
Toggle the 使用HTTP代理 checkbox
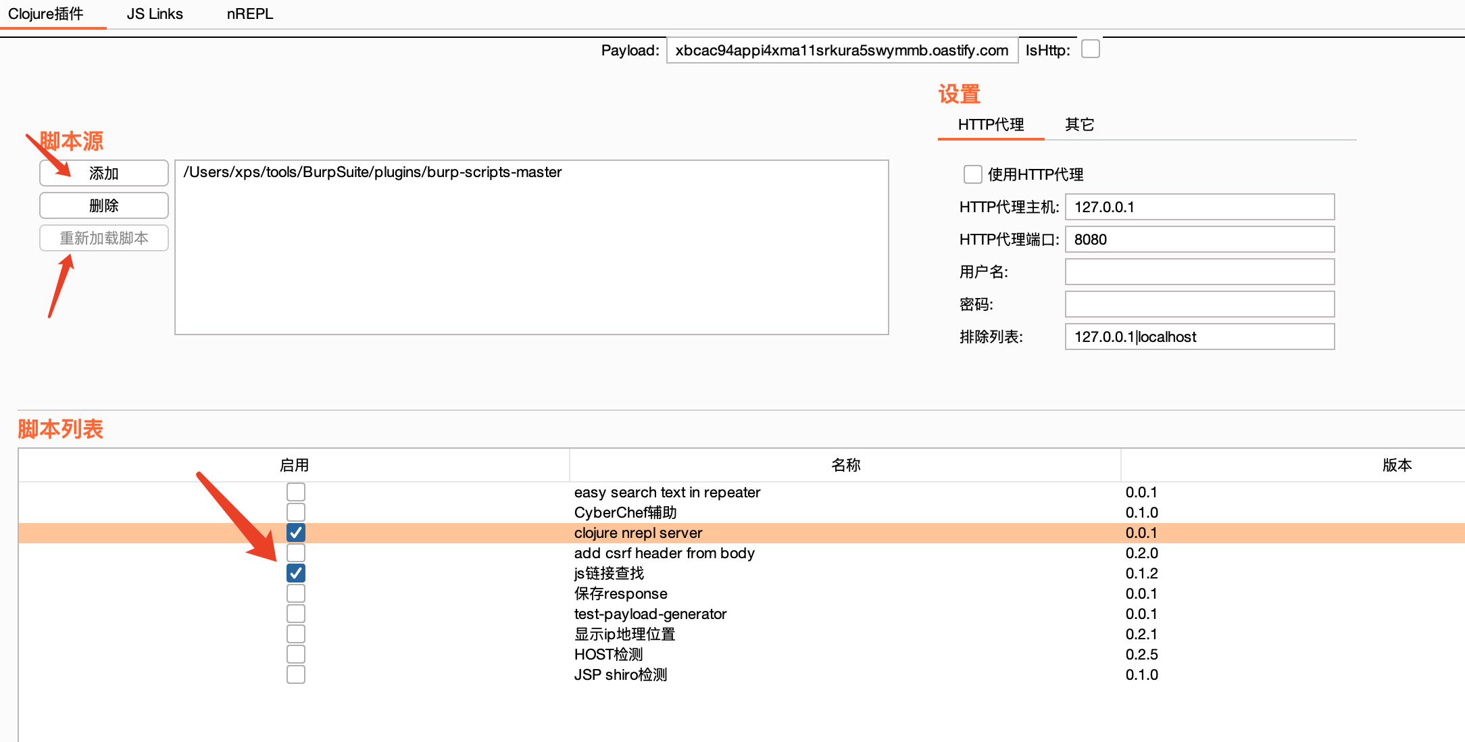click(x=972, y=174)
